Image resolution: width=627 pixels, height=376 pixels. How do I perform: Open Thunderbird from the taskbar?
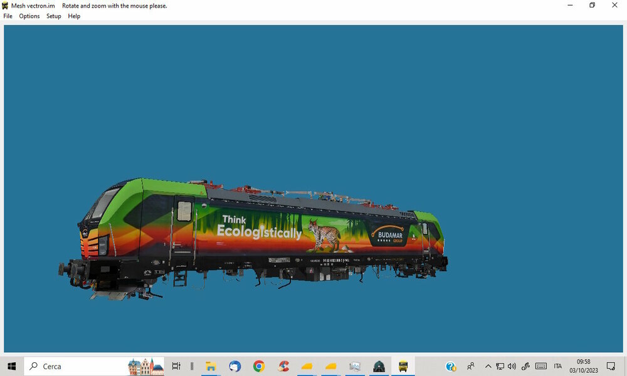point(234,366)
